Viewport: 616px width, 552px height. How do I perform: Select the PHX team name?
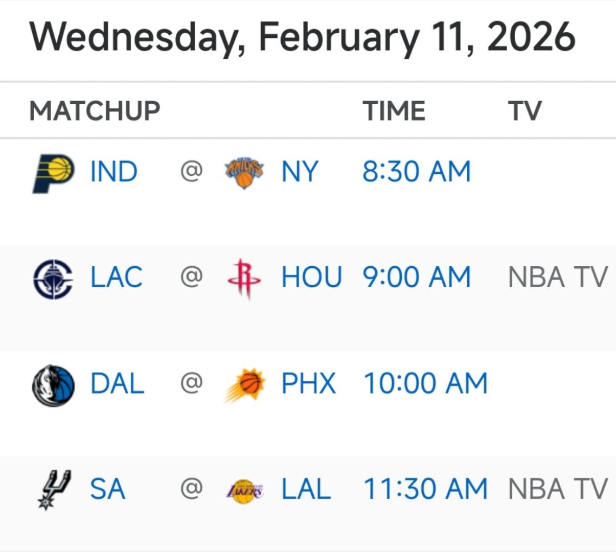[x=309, y=384]
